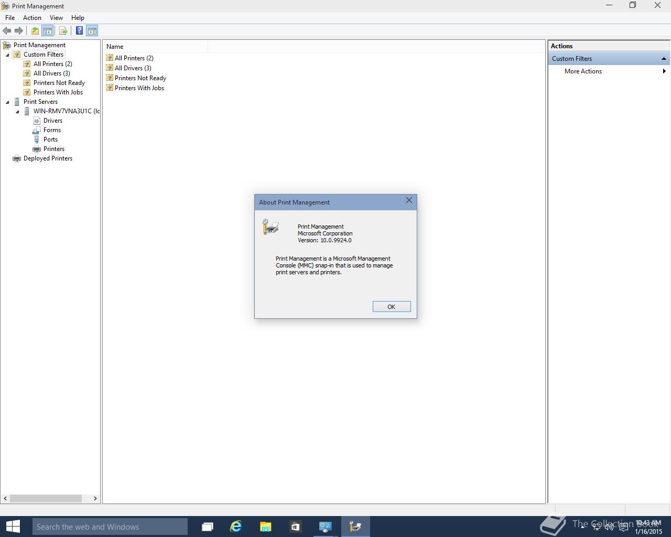The width and height of the screenshot is (671, 537).
Task: Select All Printers (2) in tree
Action: point(52,64)
